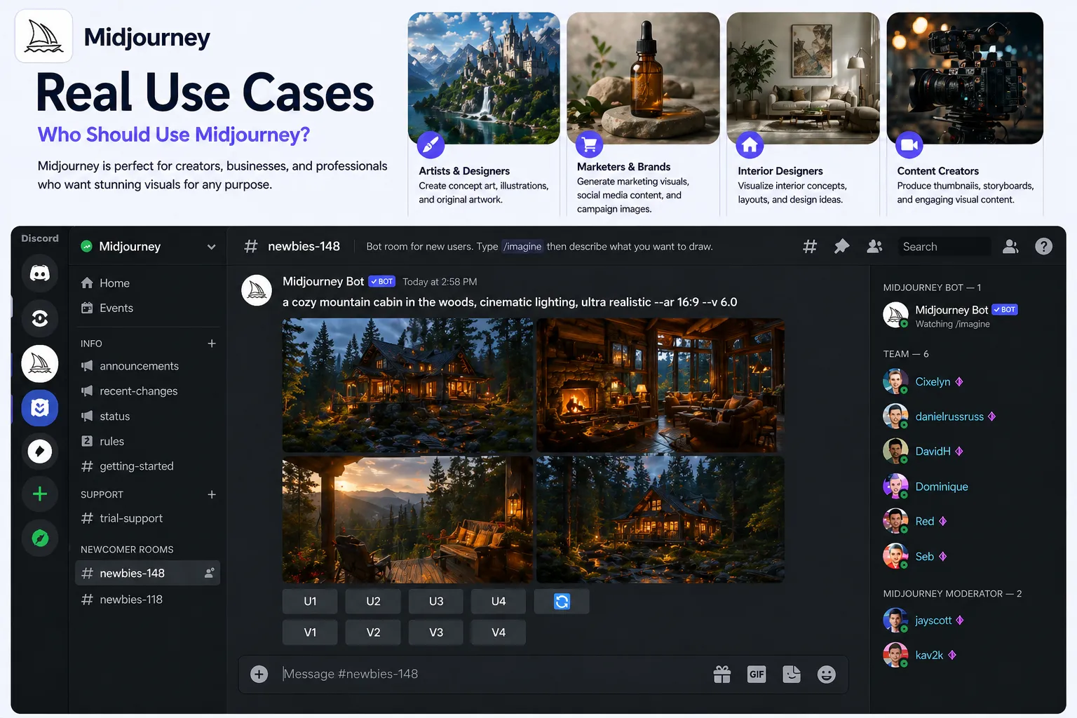Toggle member list icon in header
The height and width of the screenshot is (718, 1077).
click(x=874, y=246)
